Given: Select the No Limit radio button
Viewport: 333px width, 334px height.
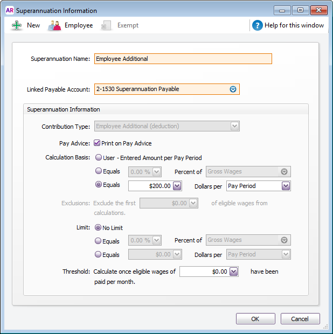Looking at the screenshot, I should point(98,228).
